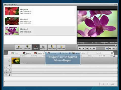Click the Effets audio track speaker icon
The width and height of the screenshot is (121, 90).
click(9, 75)
